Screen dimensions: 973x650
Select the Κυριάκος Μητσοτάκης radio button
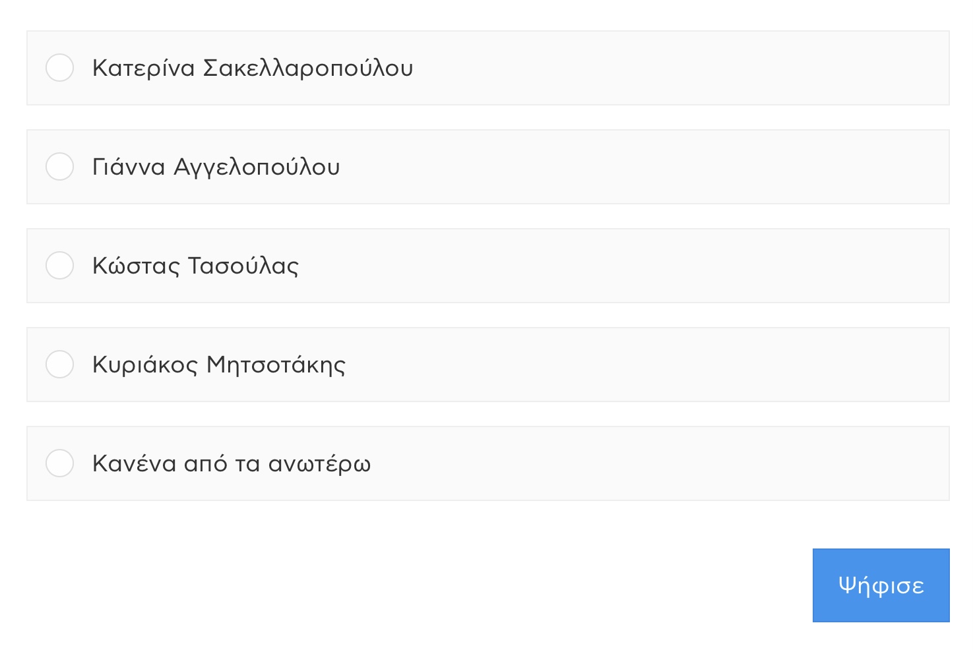59,365
